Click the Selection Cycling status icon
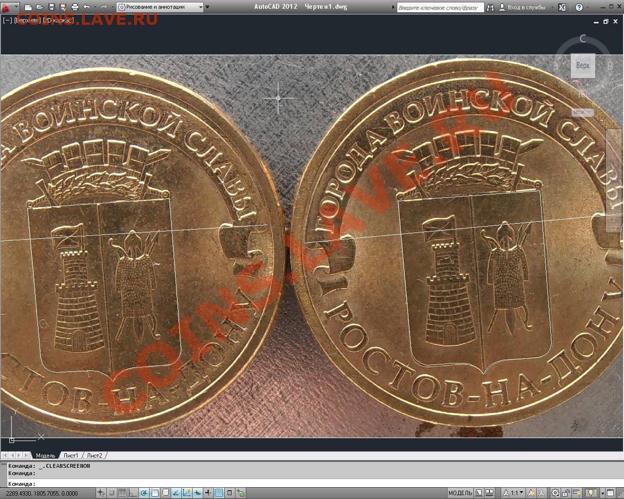 click(x=240, y=493)
